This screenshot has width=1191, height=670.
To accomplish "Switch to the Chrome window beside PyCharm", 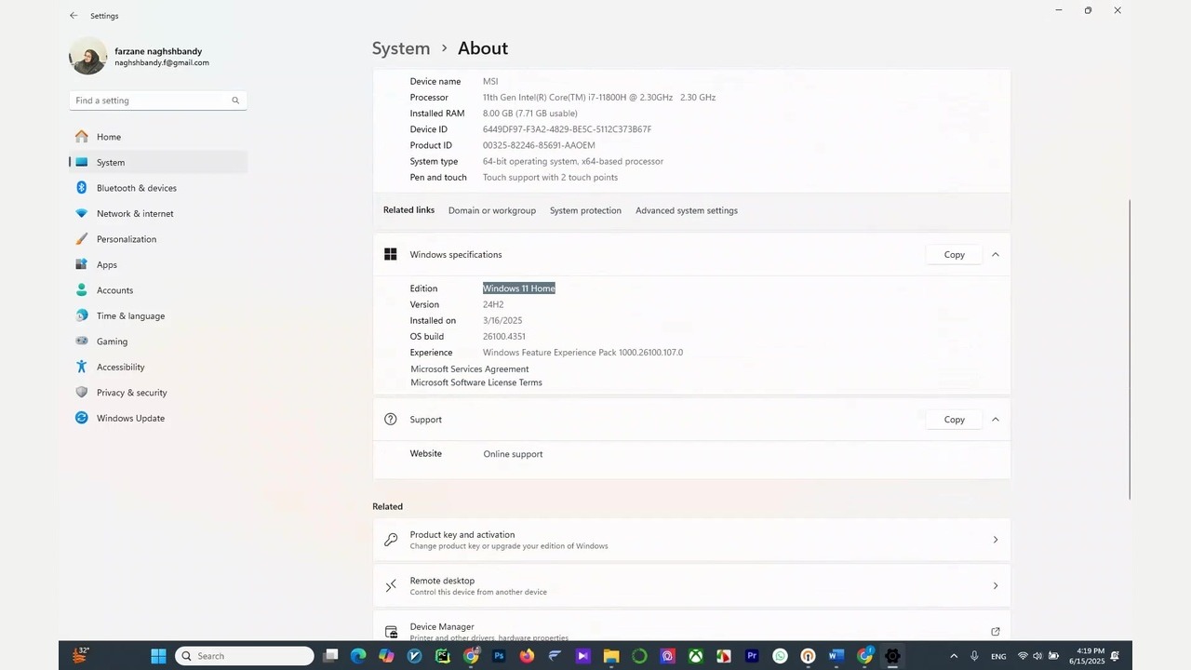I will point(471,656).
